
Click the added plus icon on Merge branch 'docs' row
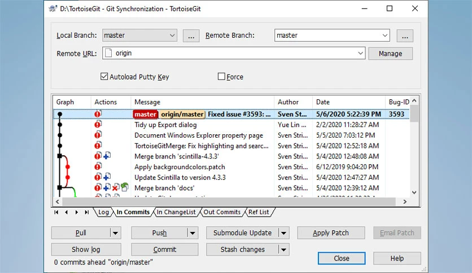click(x=107, y=187)
